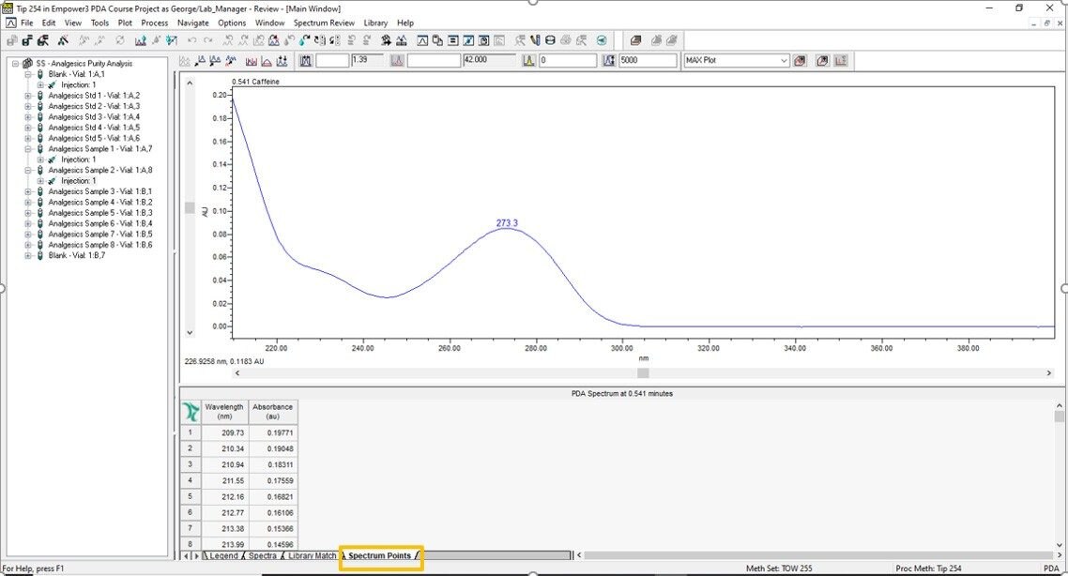Viewport: 1068px width, 576px height.
Task: Click the single peak with baseline icon
Action: click(x=267, y=61)
